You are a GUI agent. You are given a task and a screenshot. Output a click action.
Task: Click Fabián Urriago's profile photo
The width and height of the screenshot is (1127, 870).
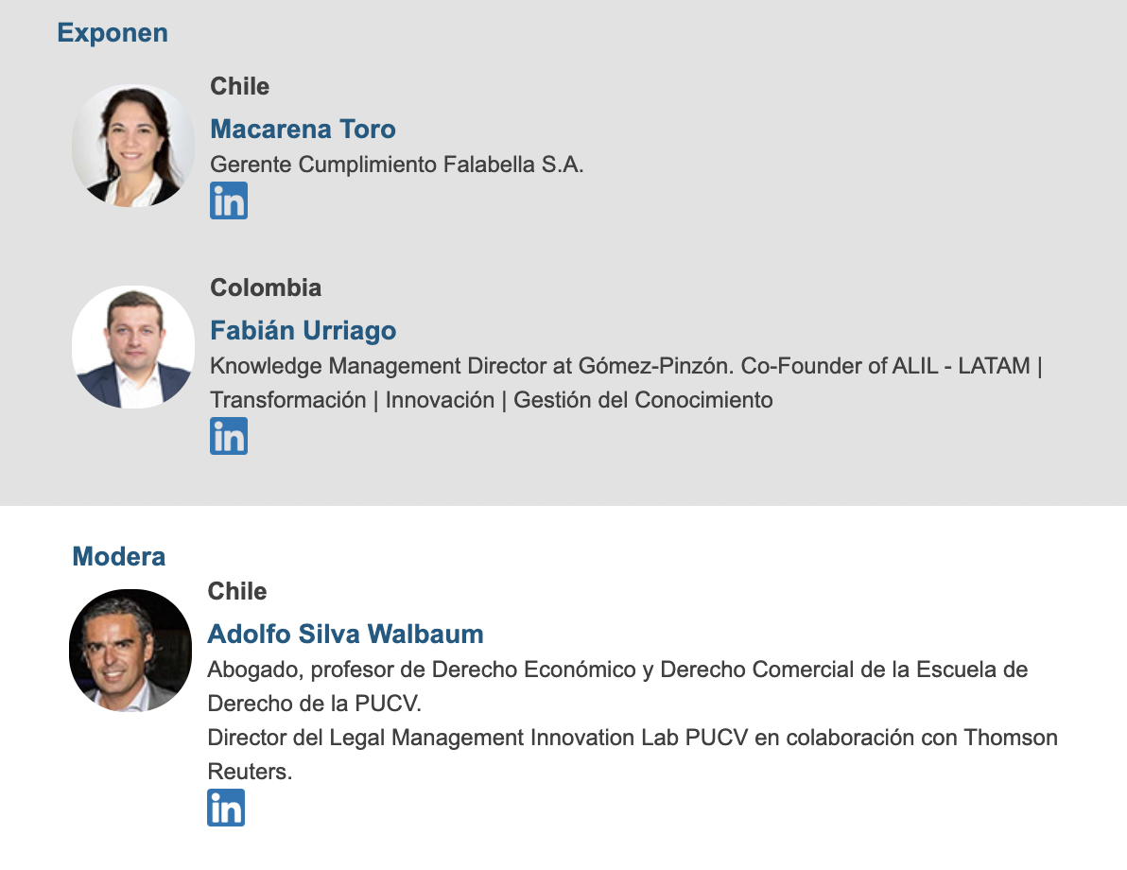pos(133,347)
